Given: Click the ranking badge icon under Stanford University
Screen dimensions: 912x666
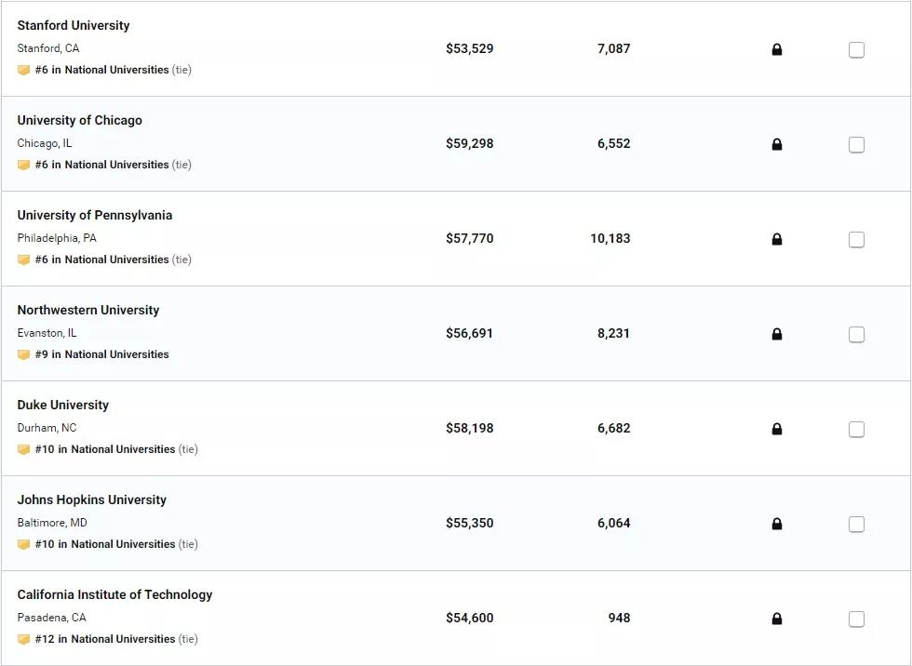Looking at the screenshot, I should pyautogui.click(x=24, y=70).
